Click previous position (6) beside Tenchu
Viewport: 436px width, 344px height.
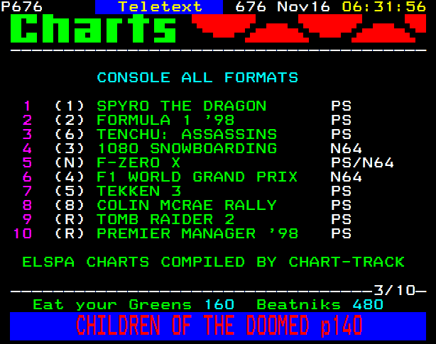pos(70,134)
